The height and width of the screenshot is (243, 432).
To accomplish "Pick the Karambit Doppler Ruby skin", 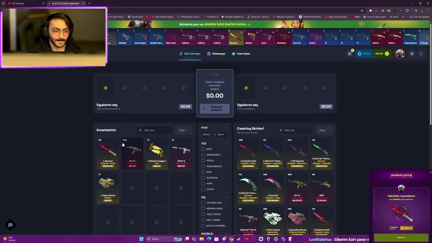I will [x=272, y=188].
